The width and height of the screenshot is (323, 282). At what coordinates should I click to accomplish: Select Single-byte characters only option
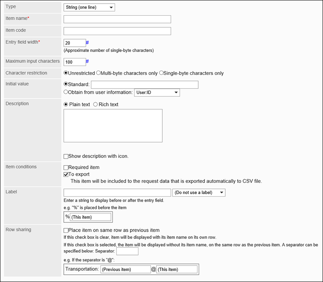[161, 73]
